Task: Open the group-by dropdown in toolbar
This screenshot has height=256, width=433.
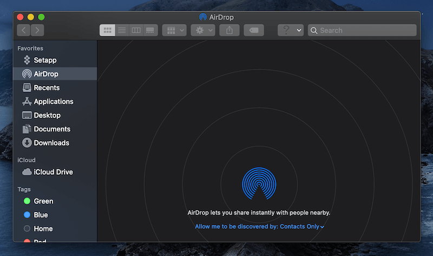Action: click(174, 30)
